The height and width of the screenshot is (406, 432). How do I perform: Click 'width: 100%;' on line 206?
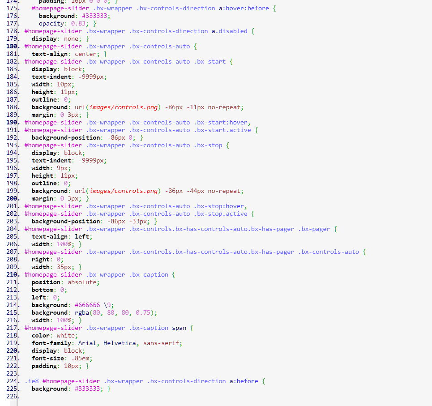click(53, 244)
